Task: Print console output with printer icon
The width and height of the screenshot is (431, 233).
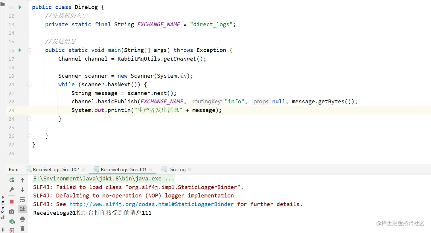Action: point(22,219)
